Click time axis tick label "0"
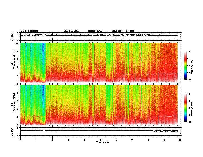203x157 pixels. pyautogui.click(x=20, y=140)
